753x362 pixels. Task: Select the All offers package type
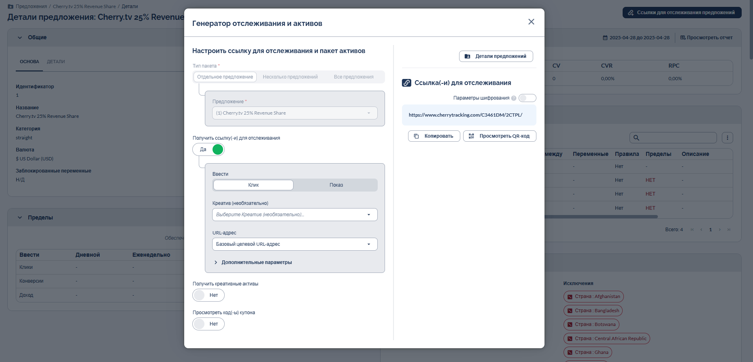pyautogui.click(x=354, y=77)
